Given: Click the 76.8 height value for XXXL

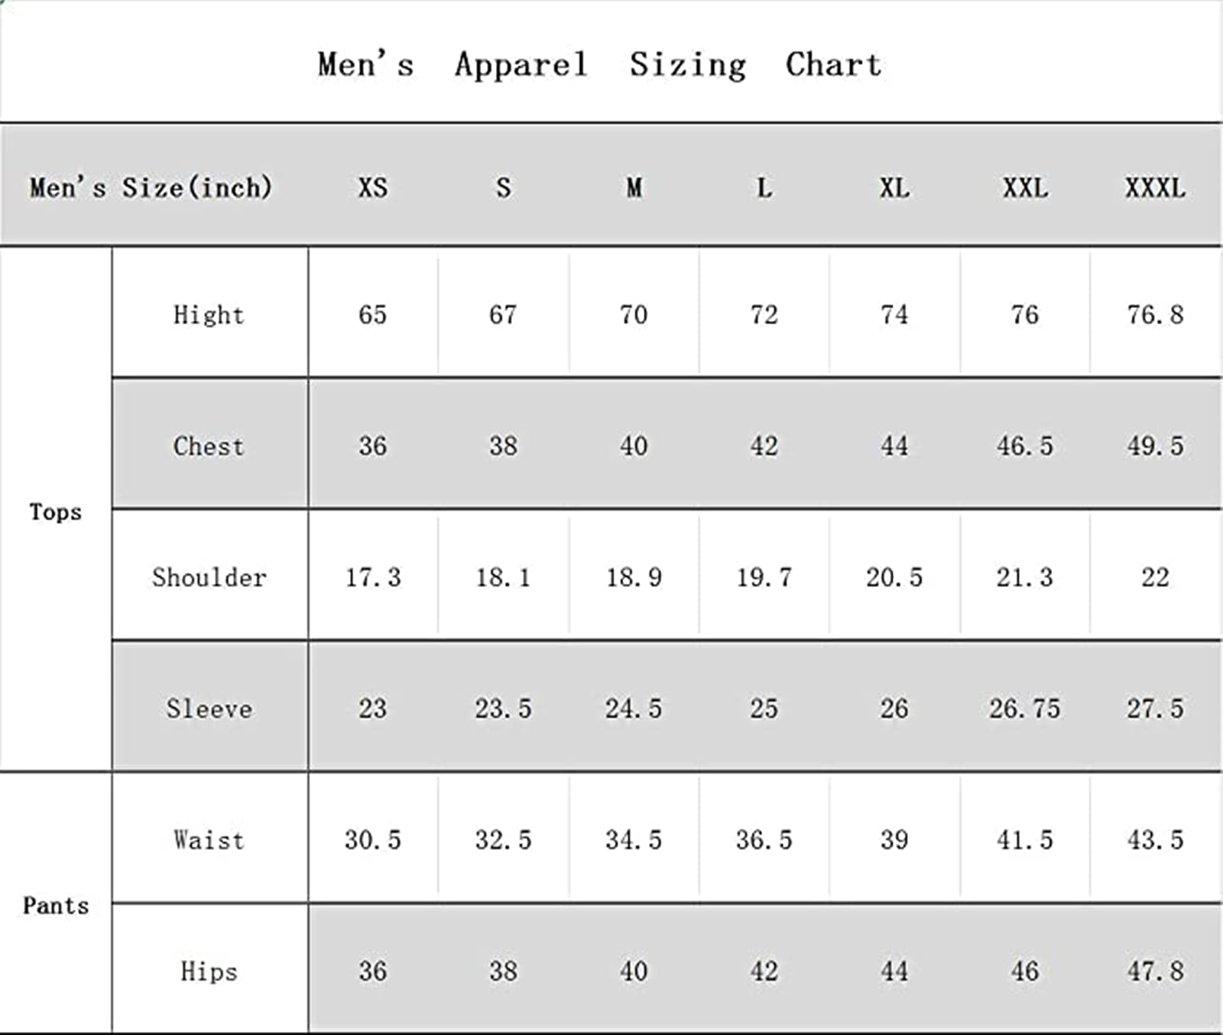Looking at the screenshot, I should (1155, 315).
